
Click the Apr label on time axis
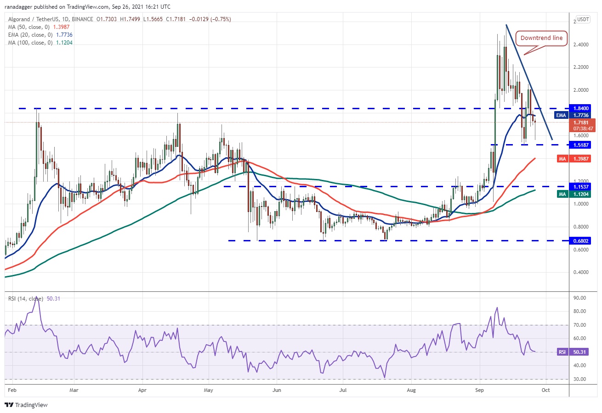[x=142, y=390]
